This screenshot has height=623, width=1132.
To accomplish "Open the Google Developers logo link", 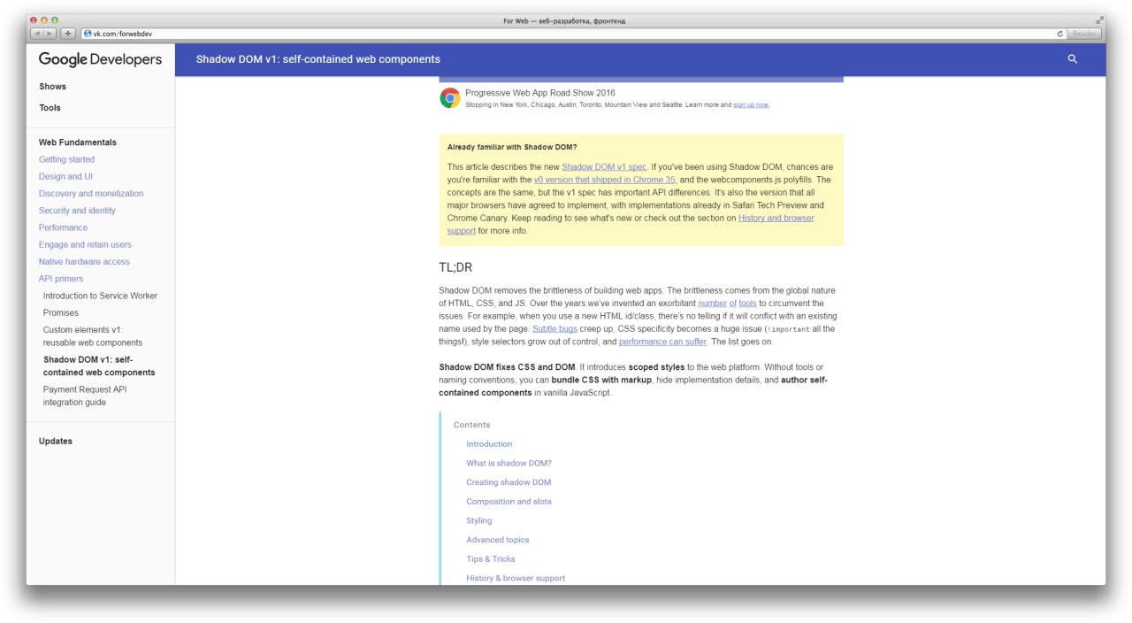I will 100,59.
